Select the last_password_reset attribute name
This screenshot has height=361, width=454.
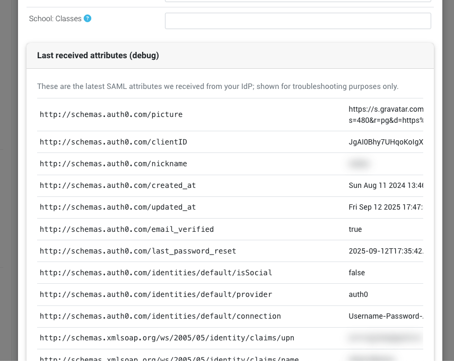click(x=138, y=251)
